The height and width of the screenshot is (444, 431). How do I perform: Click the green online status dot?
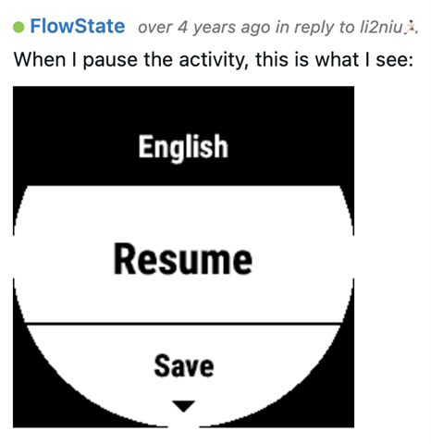tap(18, 27)
